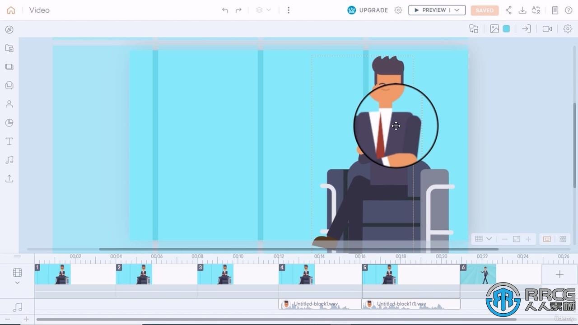Click the canvas horizontal scrollbar

coord(298,249)
